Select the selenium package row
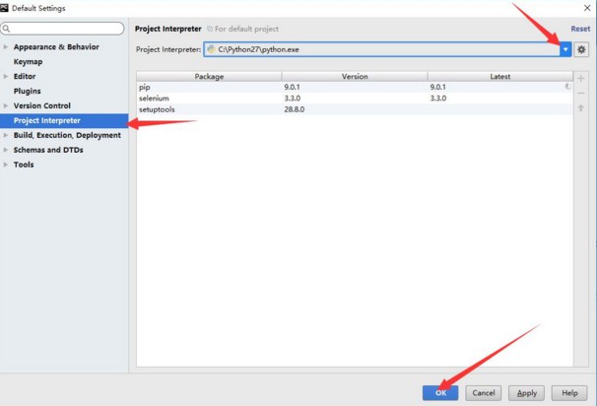The image size is (597, 406). point(355,99)
